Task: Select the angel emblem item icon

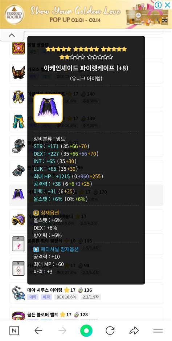Action: click(18, 48)
